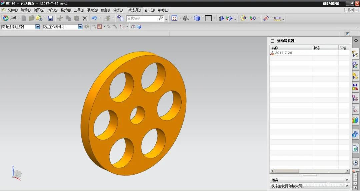Open the recent parts folder-clock icon
Image resolution: width=360 pixels, height=191 pixels.
[x=39, y=18]
